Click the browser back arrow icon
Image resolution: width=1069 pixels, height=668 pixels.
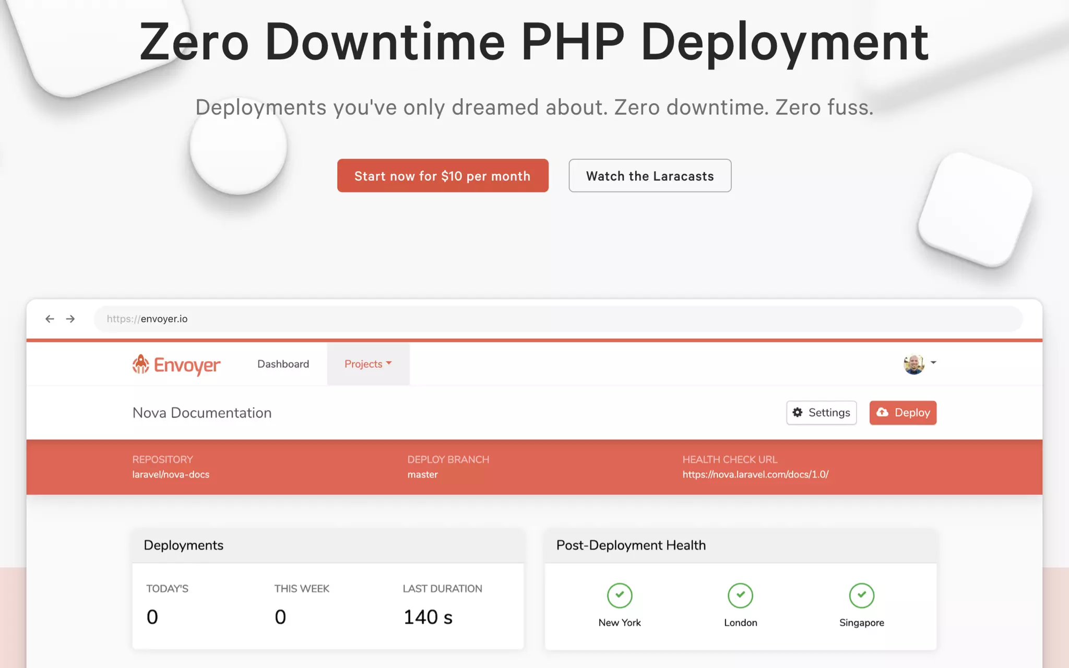click(50, 319)
